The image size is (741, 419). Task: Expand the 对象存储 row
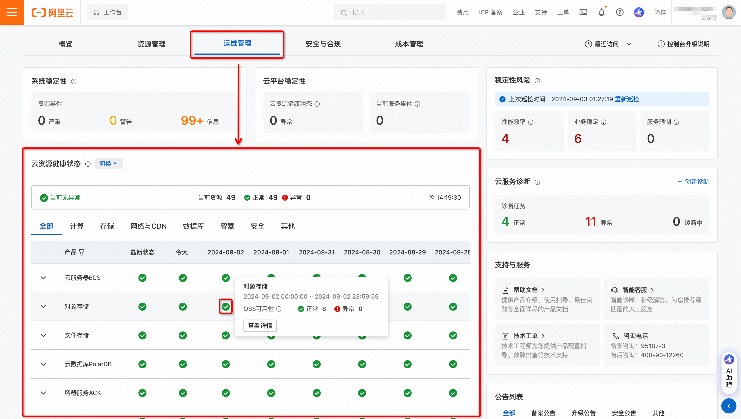pyautogui.click(x=43, y=306)
